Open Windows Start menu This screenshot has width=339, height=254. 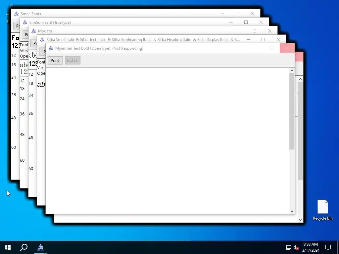8,247
